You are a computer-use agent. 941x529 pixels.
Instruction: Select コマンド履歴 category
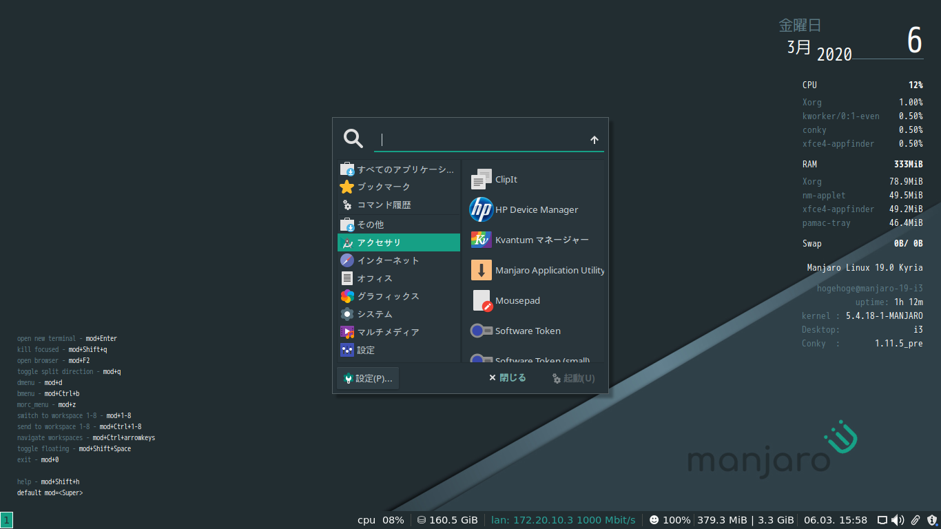click(398, 205)
